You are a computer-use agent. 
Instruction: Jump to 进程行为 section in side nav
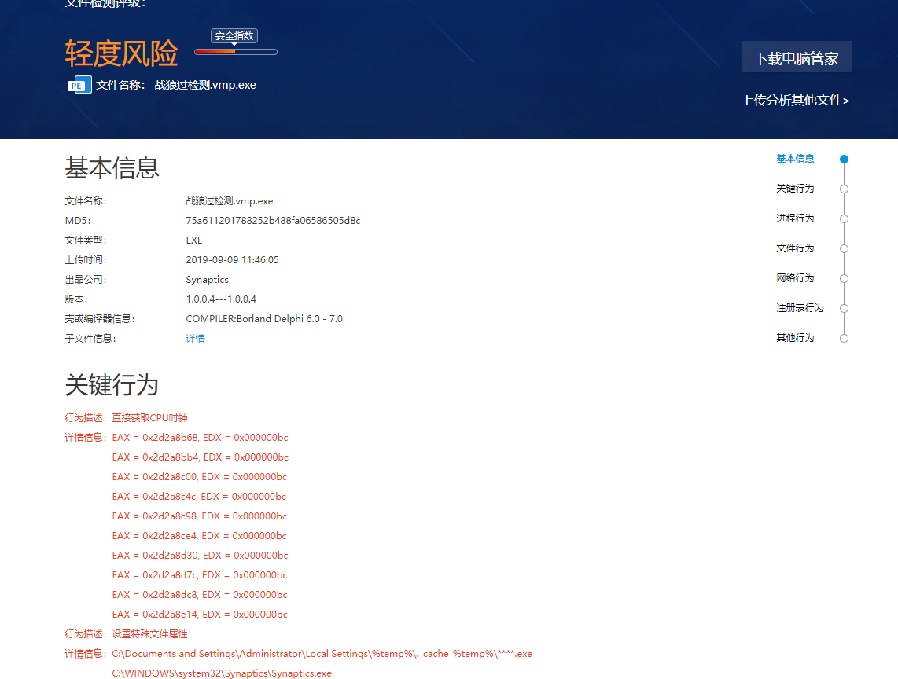tap(795, 218)
